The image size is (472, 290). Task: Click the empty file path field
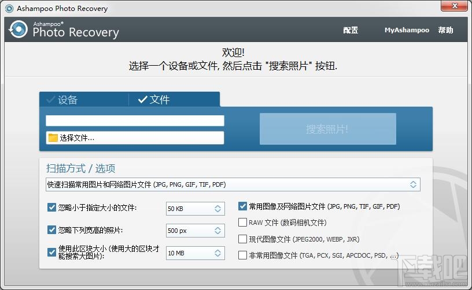coord(135,120)
